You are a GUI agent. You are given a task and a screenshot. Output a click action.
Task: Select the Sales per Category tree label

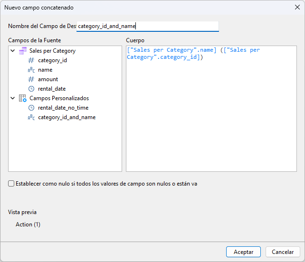pyautogui.click(x=53, y=51)
